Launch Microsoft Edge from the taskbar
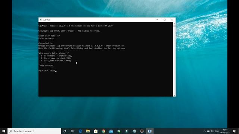239x134 pixels. [80, 131]
